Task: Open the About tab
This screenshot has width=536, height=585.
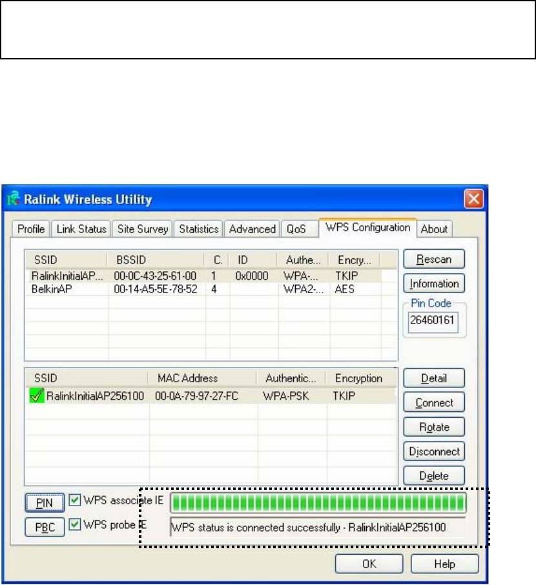Action: 434,229
